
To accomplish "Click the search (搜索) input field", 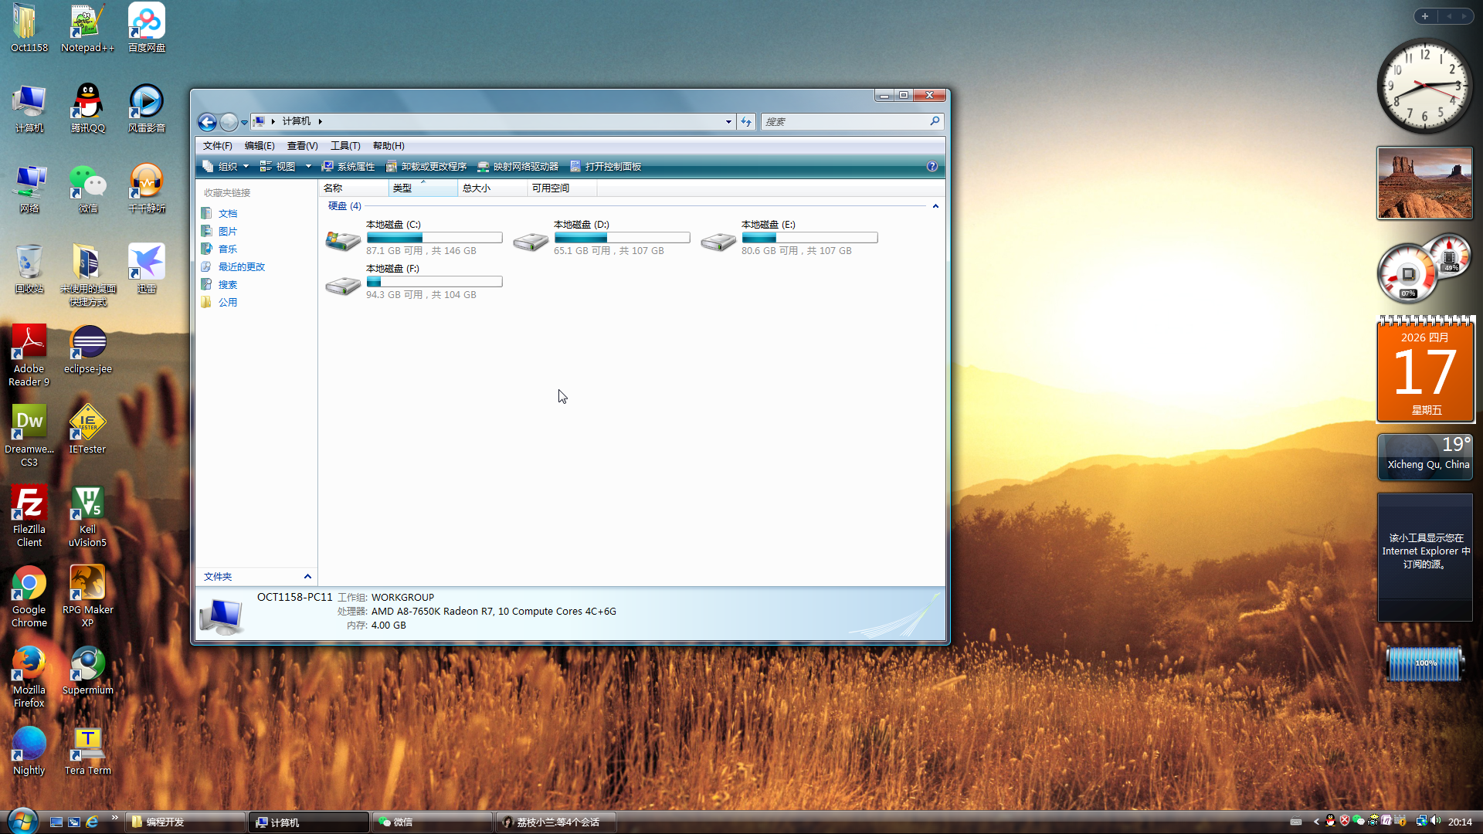I will point(846,122).
